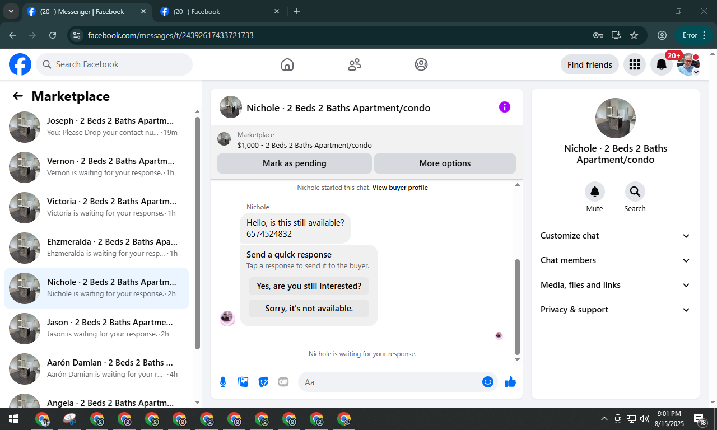The image size is (717, 430).
Task: Click the conversation list scrollbar
Action: (x=197, y=233)
